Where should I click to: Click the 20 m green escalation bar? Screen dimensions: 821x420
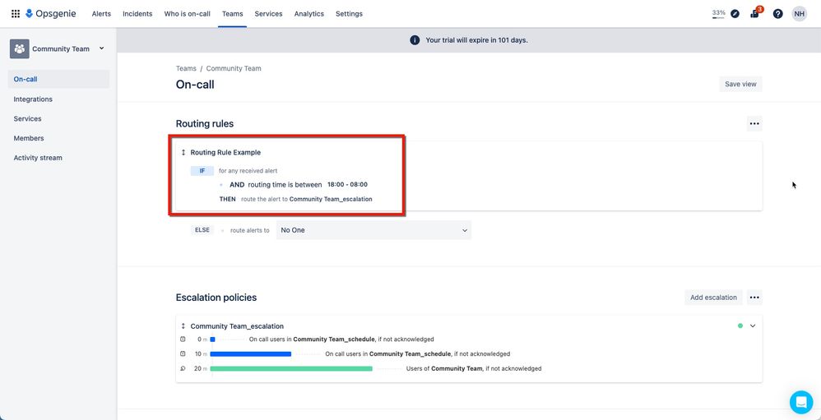point(291,369)
